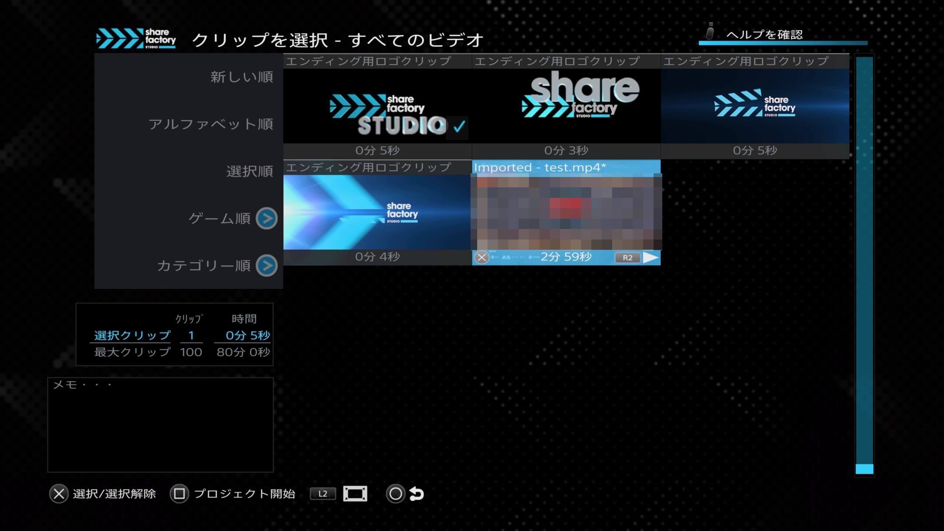Select the カテゴリー順 sort option
The image size is (944, 531).
coord(204,265)
